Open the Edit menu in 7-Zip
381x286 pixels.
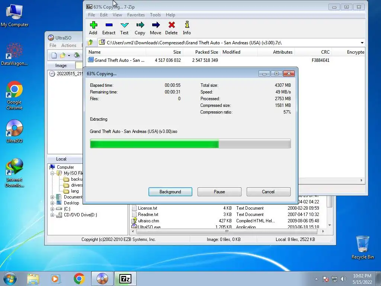point(104,15)
